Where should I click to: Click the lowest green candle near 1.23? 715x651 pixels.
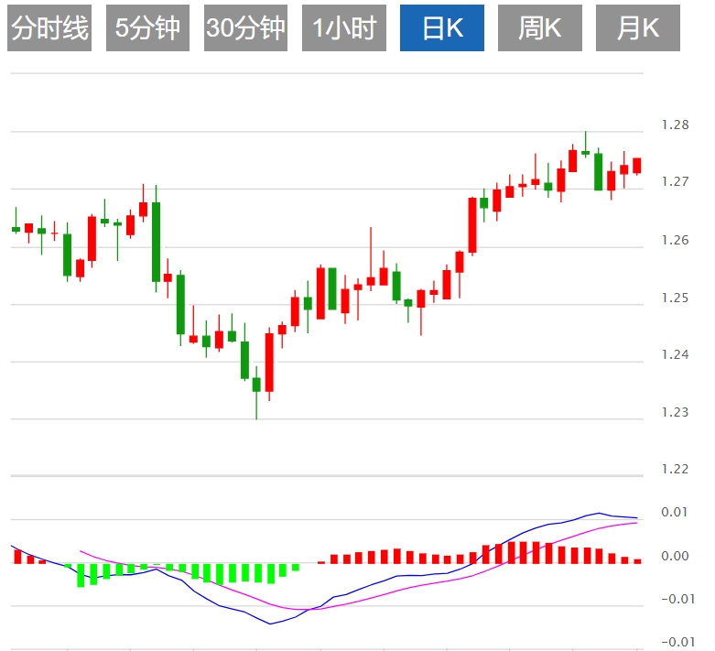(256, 385)
